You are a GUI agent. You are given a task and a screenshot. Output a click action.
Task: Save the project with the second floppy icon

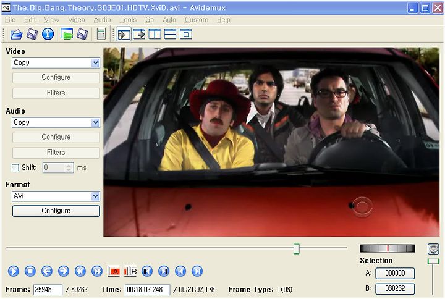coord(82,34)
